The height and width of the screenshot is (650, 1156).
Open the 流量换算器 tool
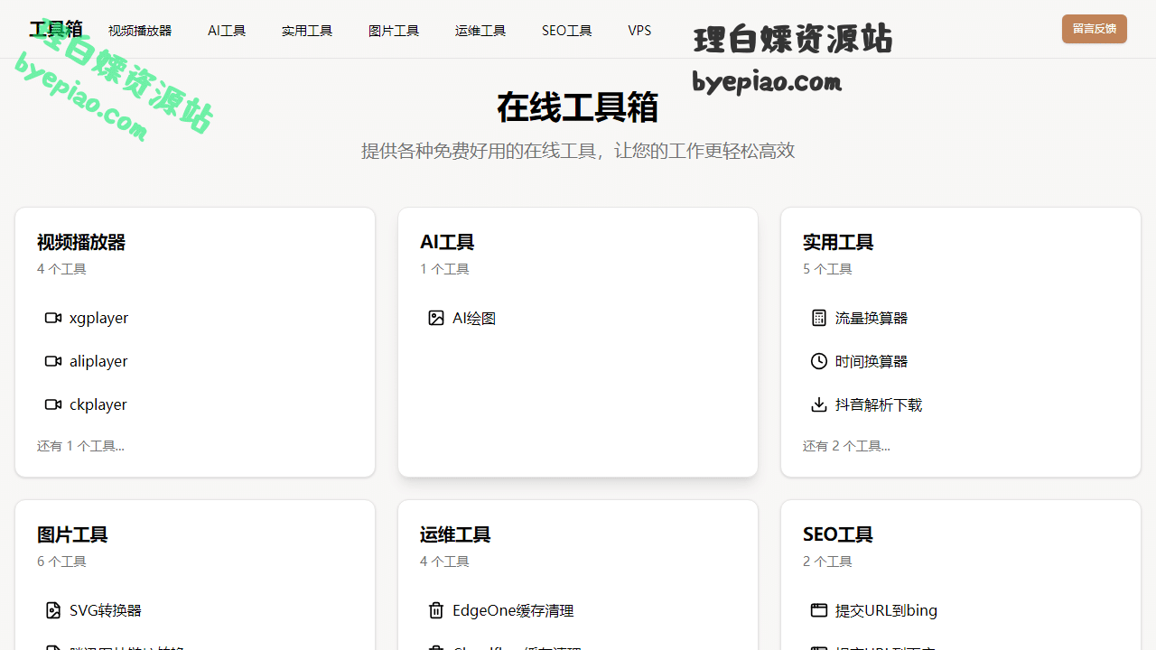point(872,318)
